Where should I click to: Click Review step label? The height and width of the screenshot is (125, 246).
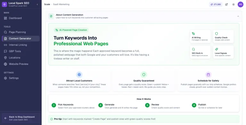coord(155,105)
